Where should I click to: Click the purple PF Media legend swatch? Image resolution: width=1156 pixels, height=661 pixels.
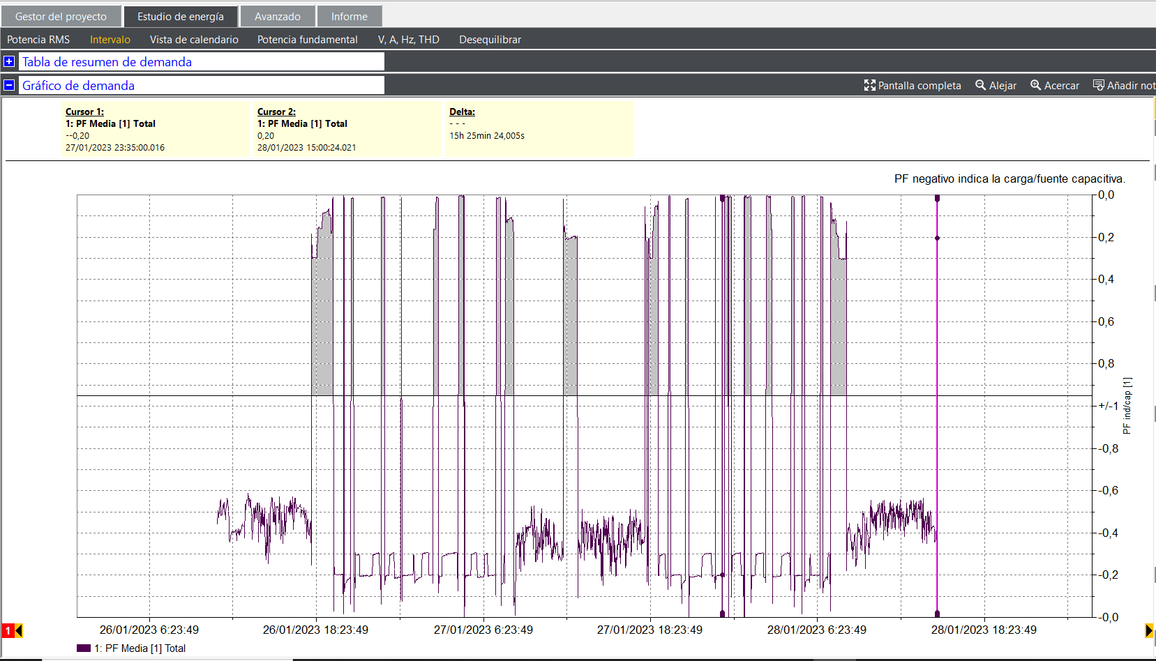tap(84, 648)
